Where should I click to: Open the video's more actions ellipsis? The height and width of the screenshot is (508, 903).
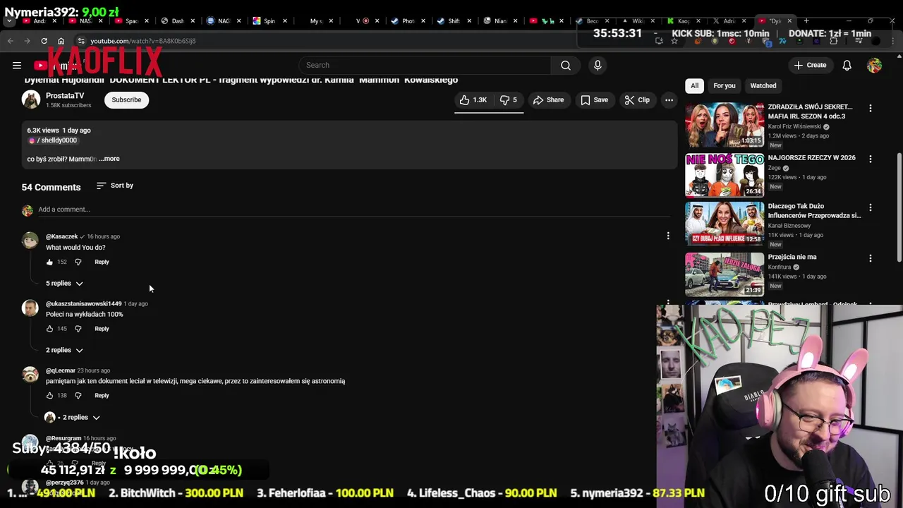coord(669,100)
